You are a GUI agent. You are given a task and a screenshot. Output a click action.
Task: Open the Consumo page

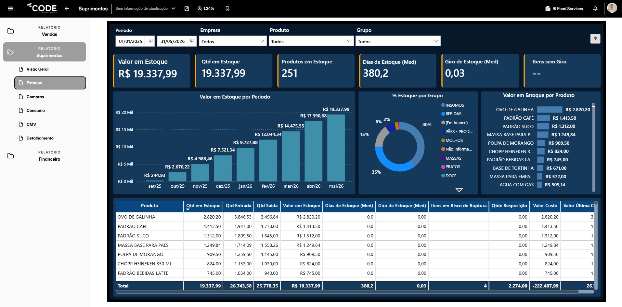point(50,110)
